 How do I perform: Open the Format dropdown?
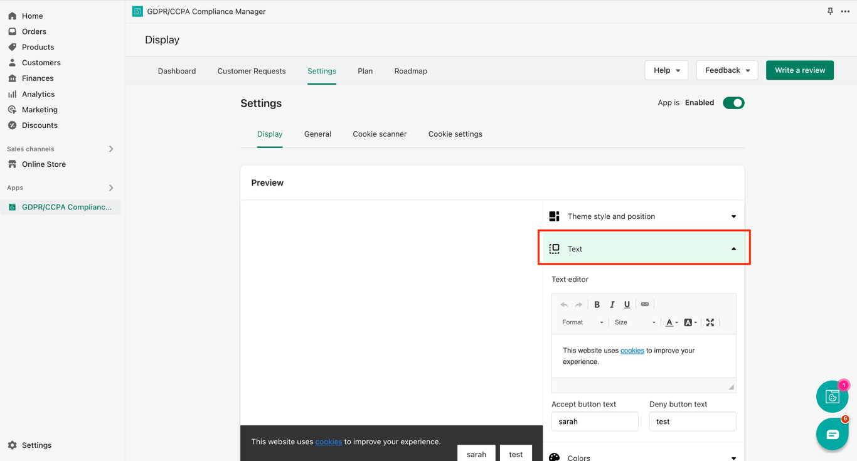tap(582, 322)
